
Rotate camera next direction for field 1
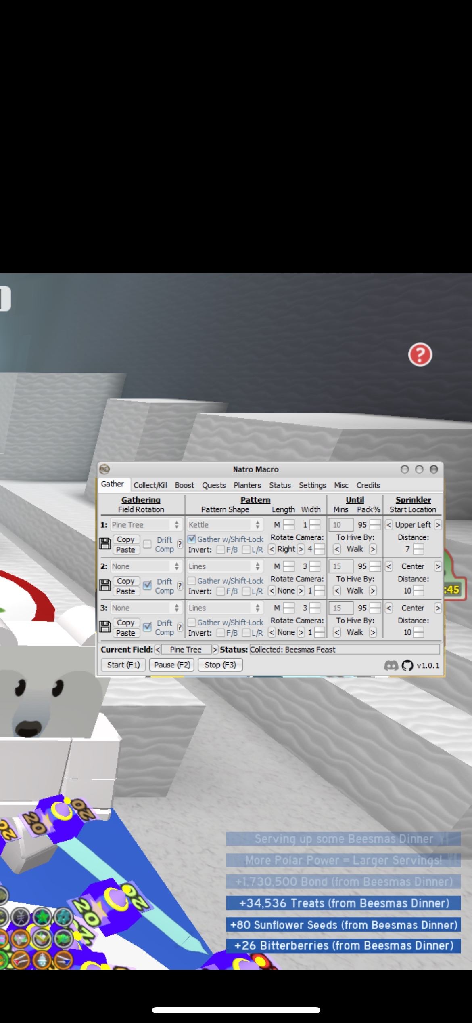(301, 549)
